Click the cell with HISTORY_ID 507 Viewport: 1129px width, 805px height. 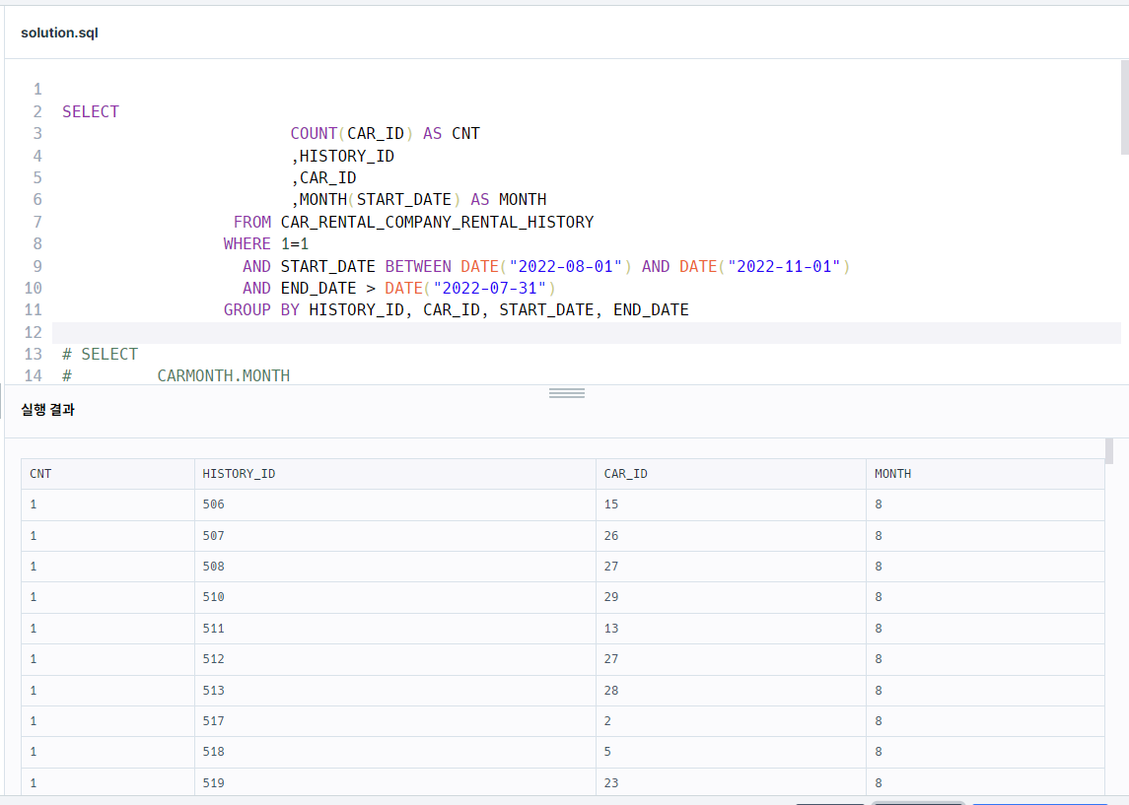click(x=395, y=536)
